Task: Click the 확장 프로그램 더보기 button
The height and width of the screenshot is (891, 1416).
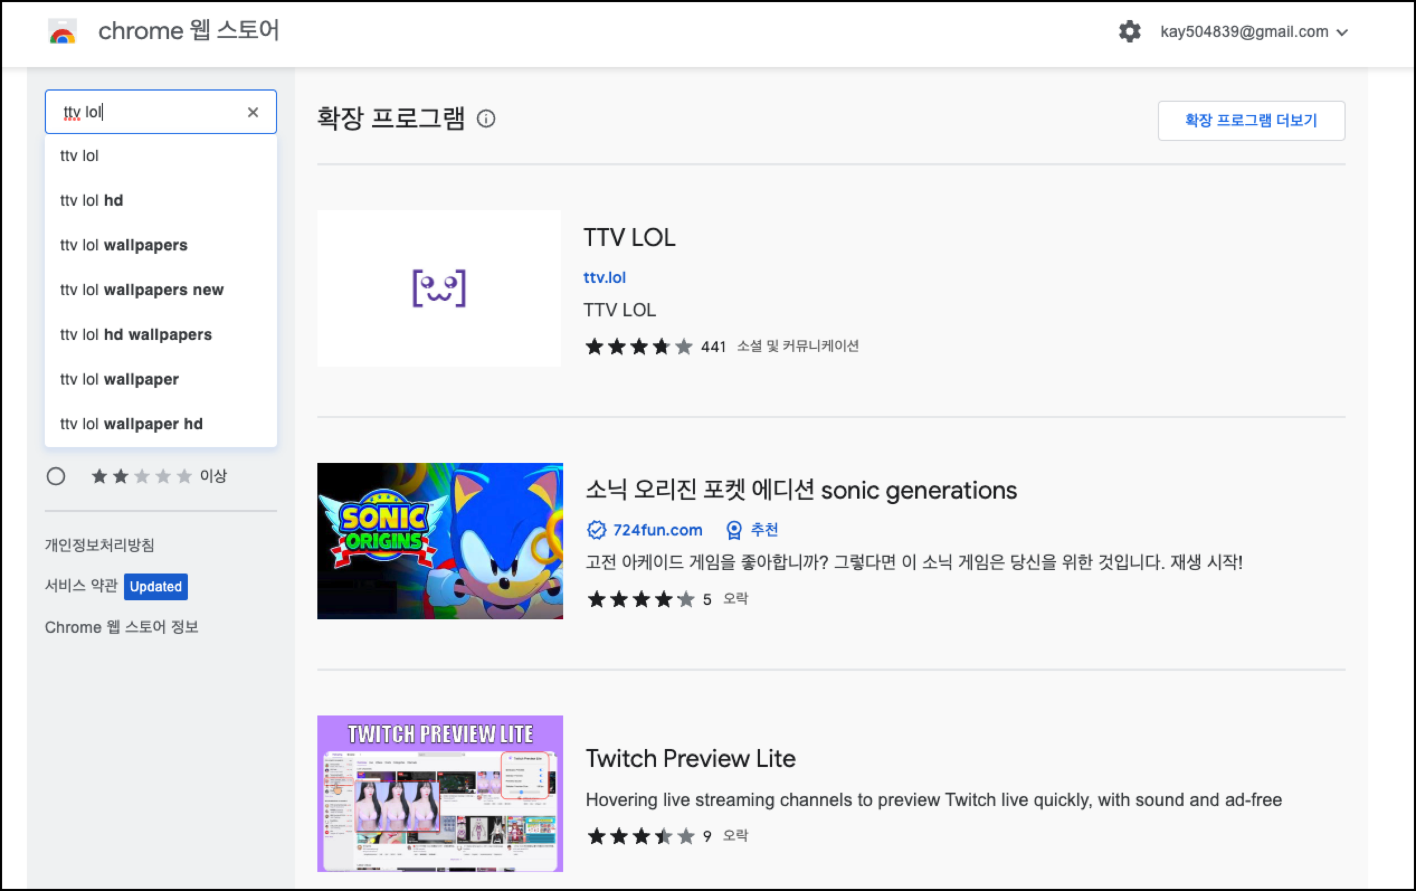Action: coord(1251,121)
